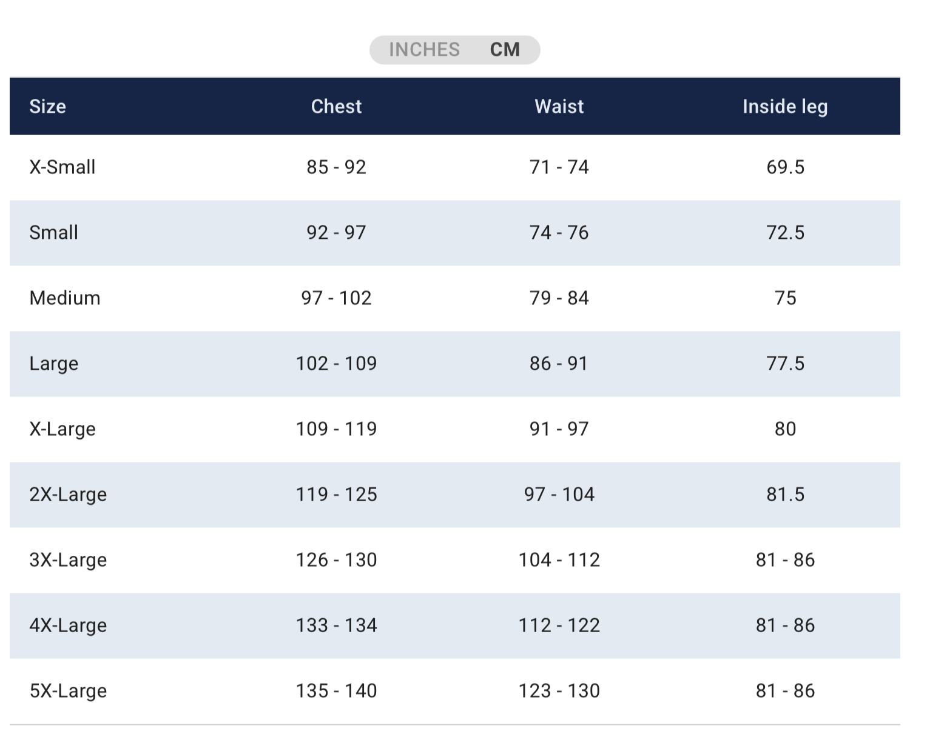
Task: Switch the size chart to INCHES
Action: (424, 50)
